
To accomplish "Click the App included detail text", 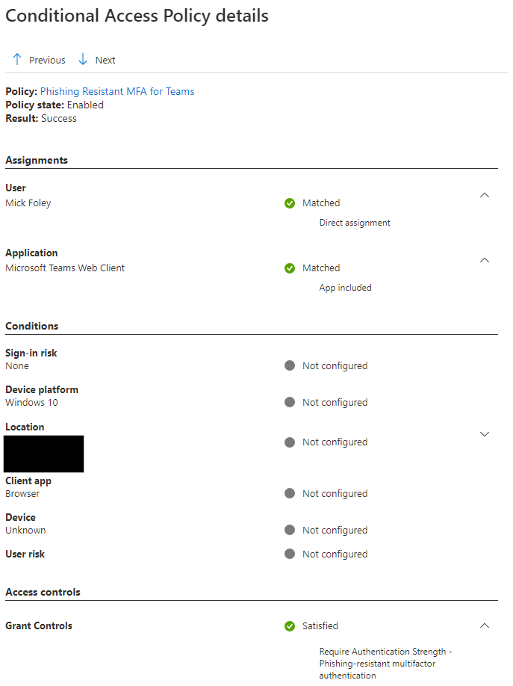I will 345,288.
